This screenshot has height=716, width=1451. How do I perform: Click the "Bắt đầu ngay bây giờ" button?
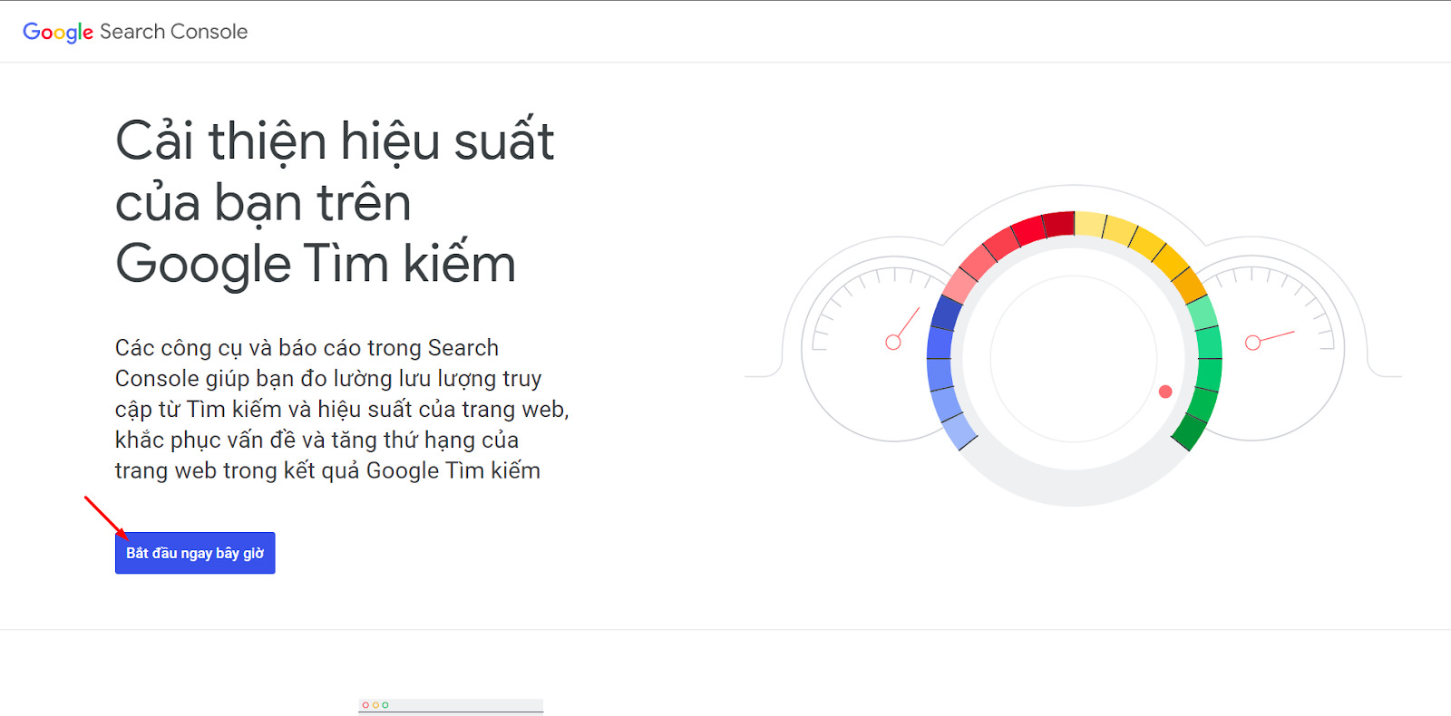[x=195, y=553]
